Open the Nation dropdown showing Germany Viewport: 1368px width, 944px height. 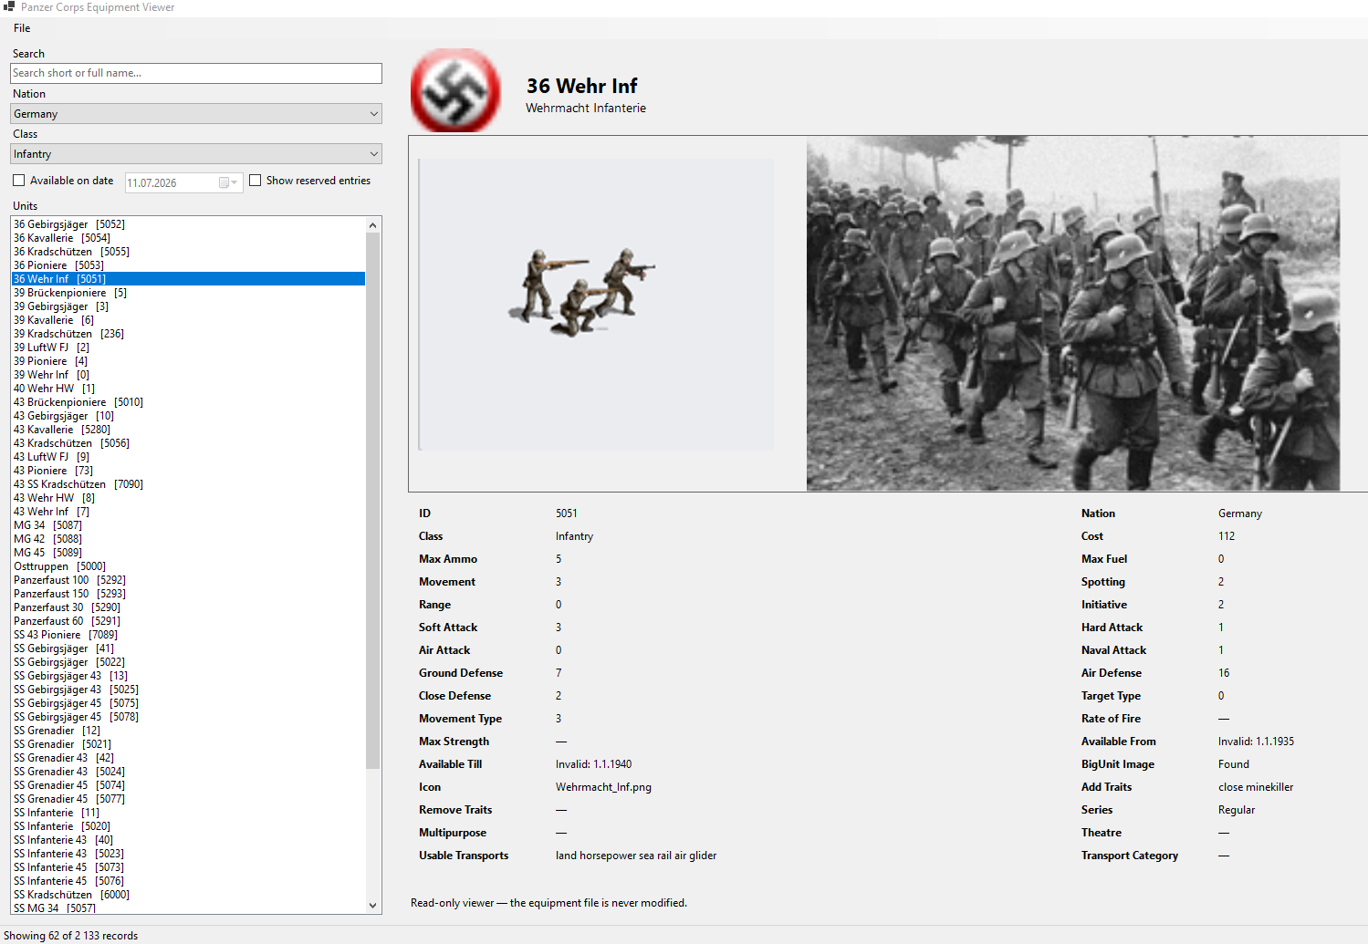pos(196,114)
